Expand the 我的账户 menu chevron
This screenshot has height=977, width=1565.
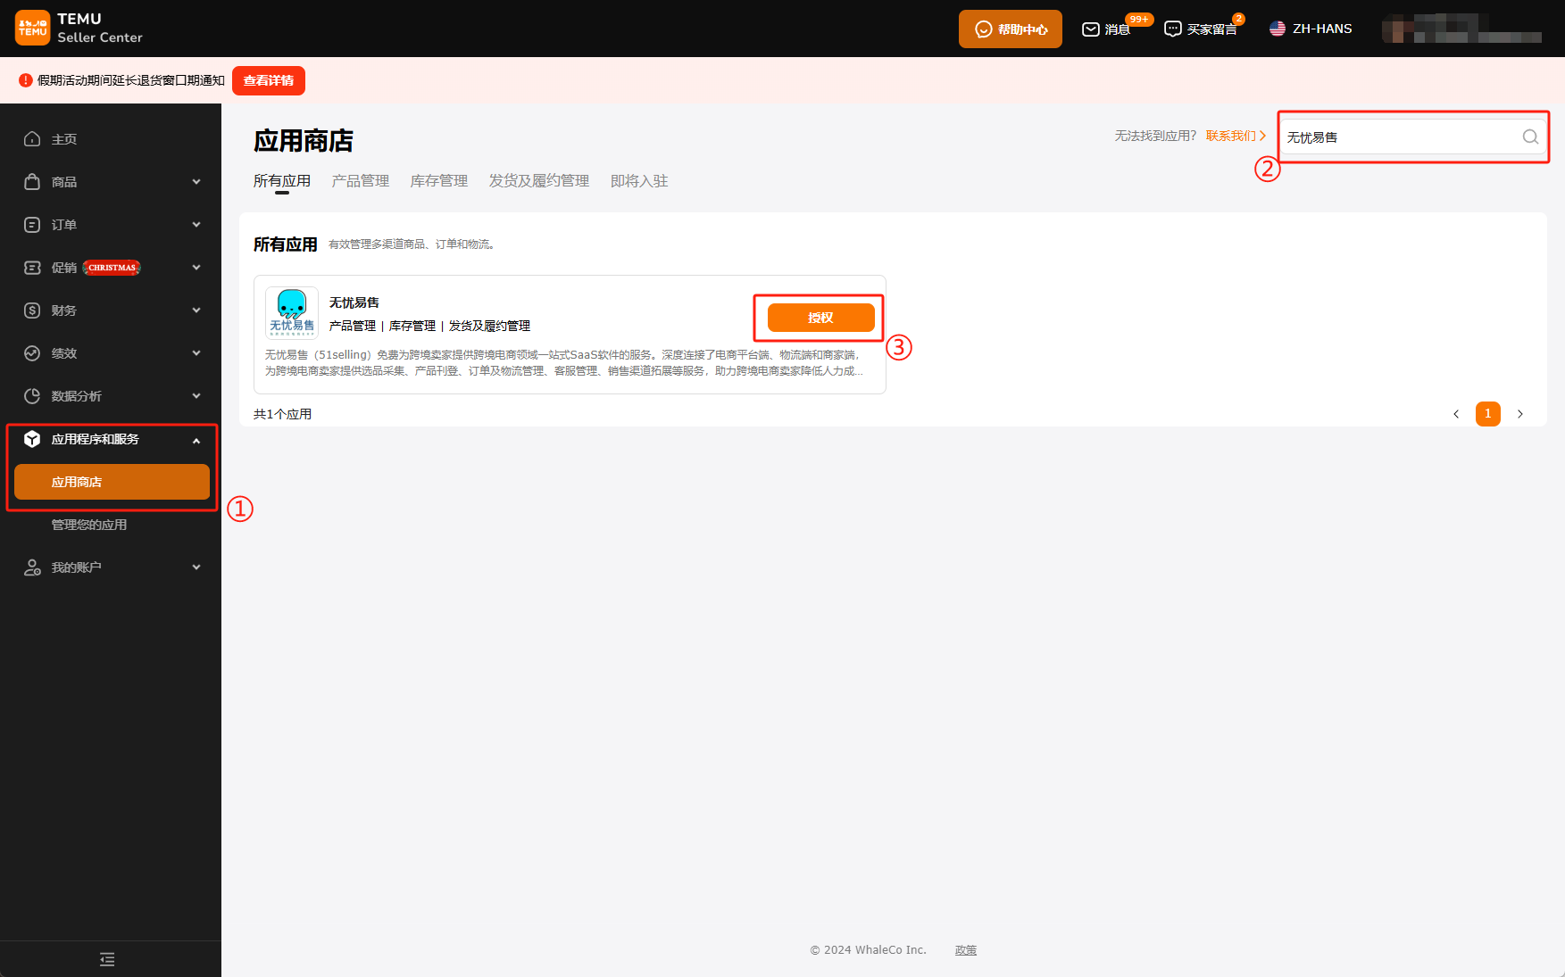(x=196, y=567)
